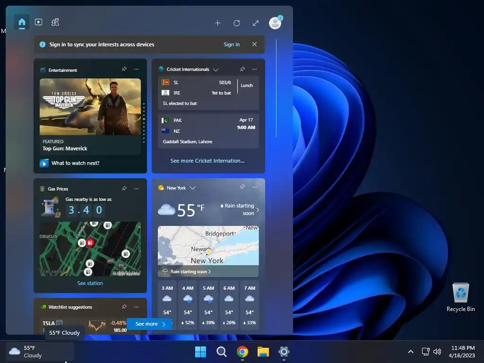This screenshot has width=484, height=363.
Task: Open the network status tray icon
Action: pyautogui.click(x=426, y=352)
